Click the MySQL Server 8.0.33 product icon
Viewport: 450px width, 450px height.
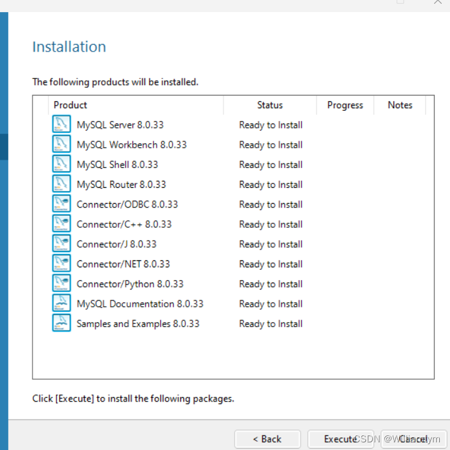click(61, 124)
